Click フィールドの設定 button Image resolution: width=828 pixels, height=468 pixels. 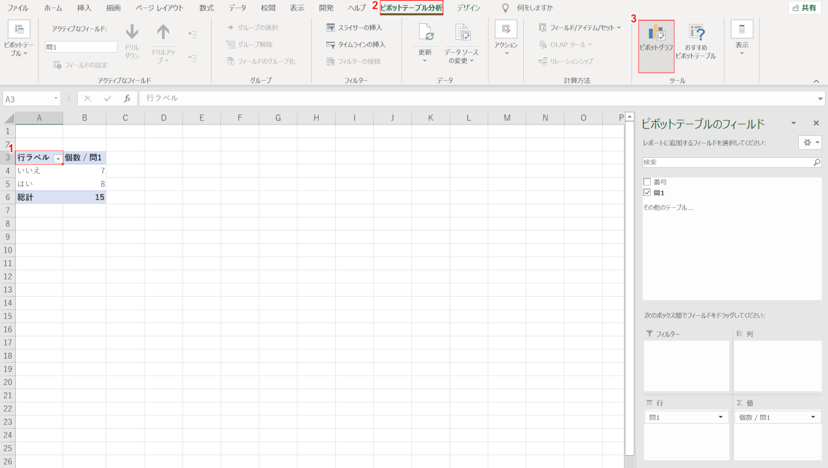(81, 65)
